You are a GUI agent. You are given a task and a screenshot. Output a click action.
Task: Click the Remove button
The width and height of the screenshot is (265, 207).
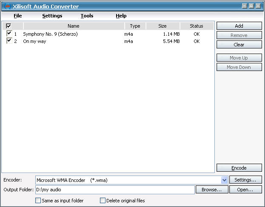tap(239, 35)
